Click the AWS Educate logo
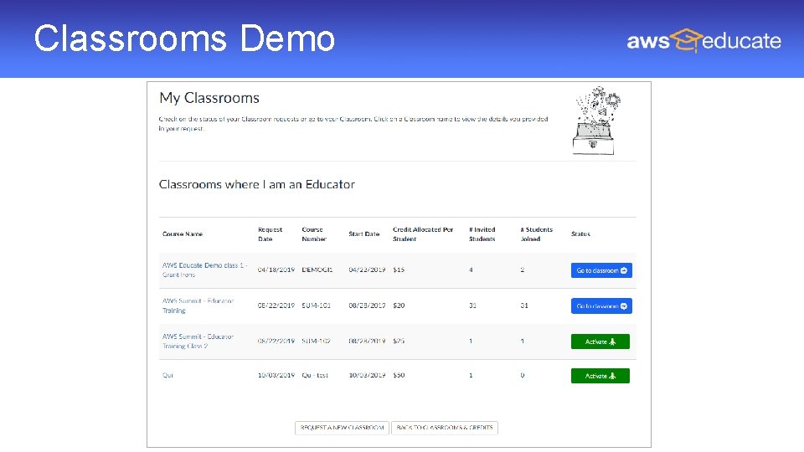 [x=703, y=40]
